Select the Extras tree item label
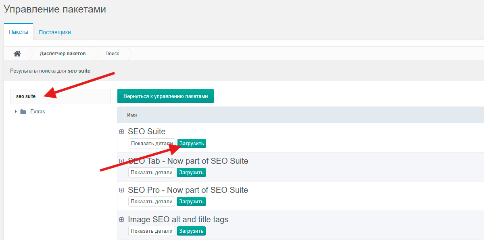Image resolution: width=484 pixels, height=240 pixels. click(38, 112)
